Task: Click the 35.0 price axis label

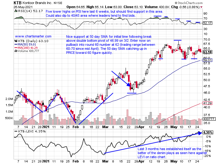Action: (207, 123)
